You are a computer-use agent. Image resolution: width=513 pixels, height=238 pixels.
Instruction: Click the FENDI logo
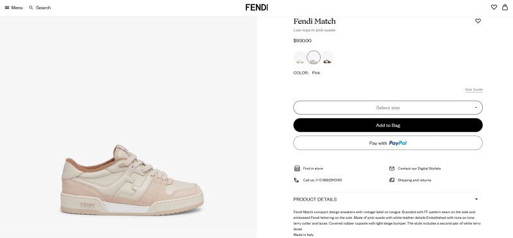tap(256, 7)
